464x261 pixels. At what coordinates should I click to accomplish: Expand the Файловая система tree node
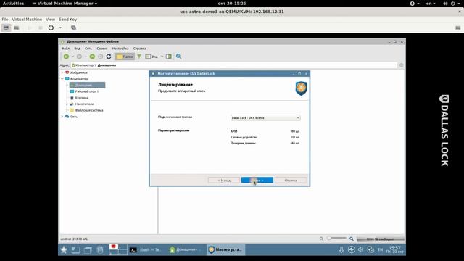point(67,110)
